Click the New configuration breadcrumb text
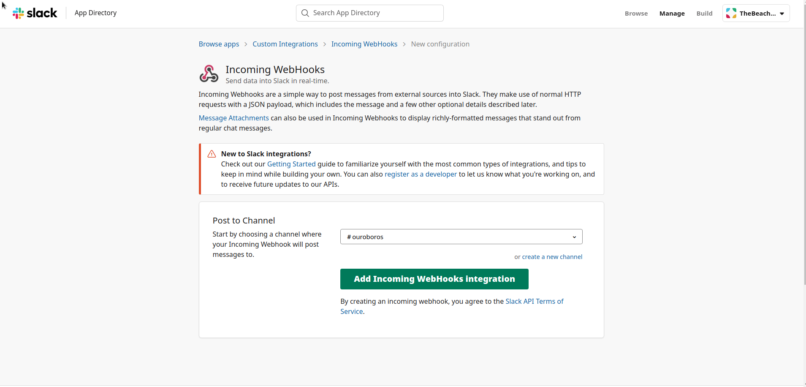 coord(440,44)
